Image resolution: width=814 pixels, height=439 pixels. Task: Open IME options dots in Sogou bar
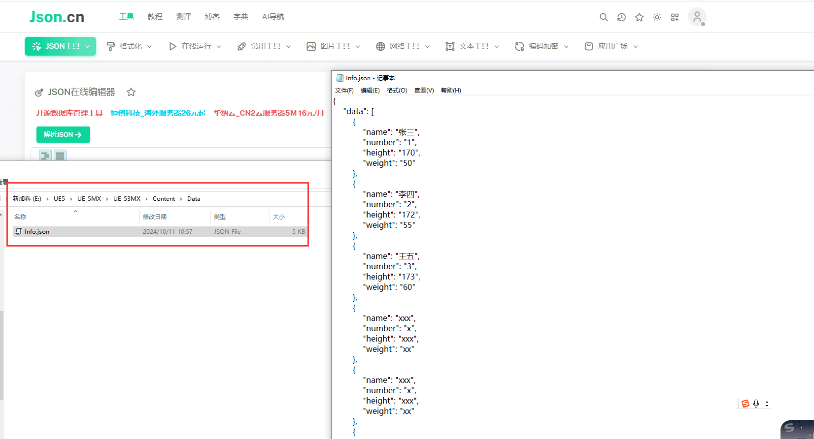tap(767, 404)
